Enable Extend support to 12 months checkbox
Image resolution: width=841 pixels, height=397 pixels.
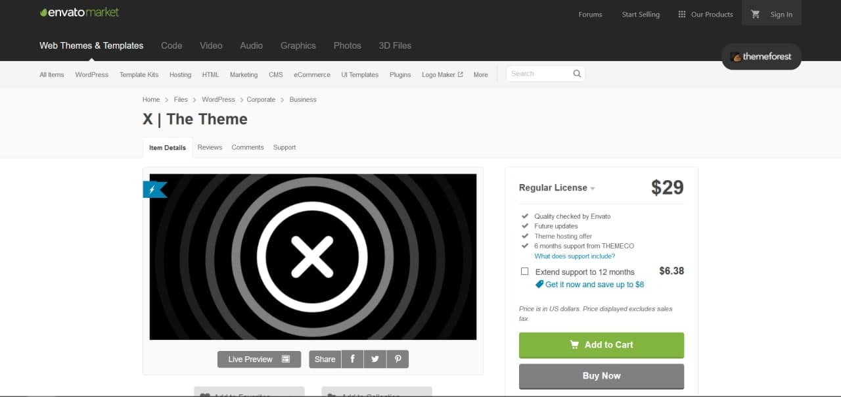click(x=524, y=271)
